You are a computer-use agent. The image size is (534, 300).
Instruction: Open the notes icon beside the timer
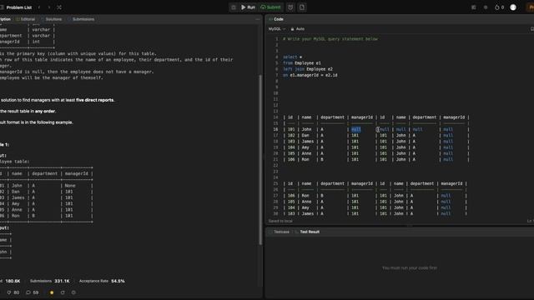pos(302,7)
